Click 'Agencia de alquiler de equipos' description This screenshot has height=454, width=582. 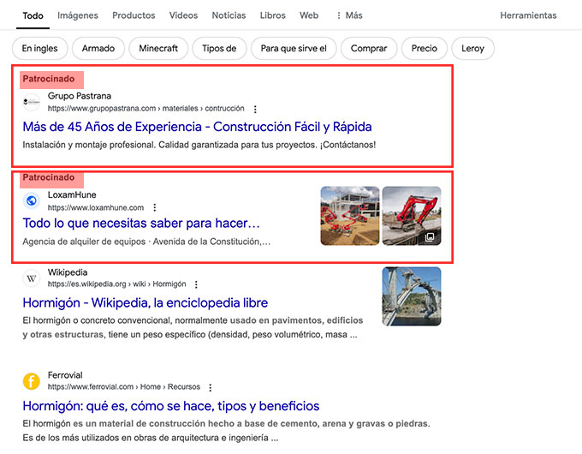coord(146,242)
